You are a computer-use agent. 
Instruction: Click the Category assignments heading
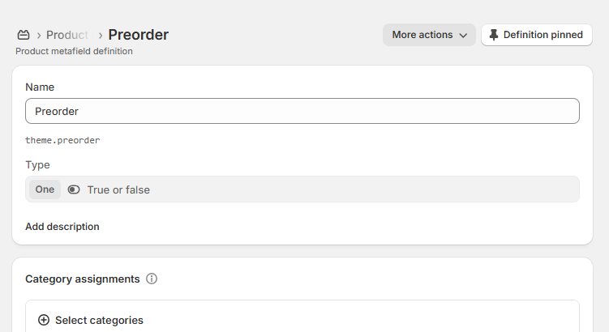pos(83,279)
